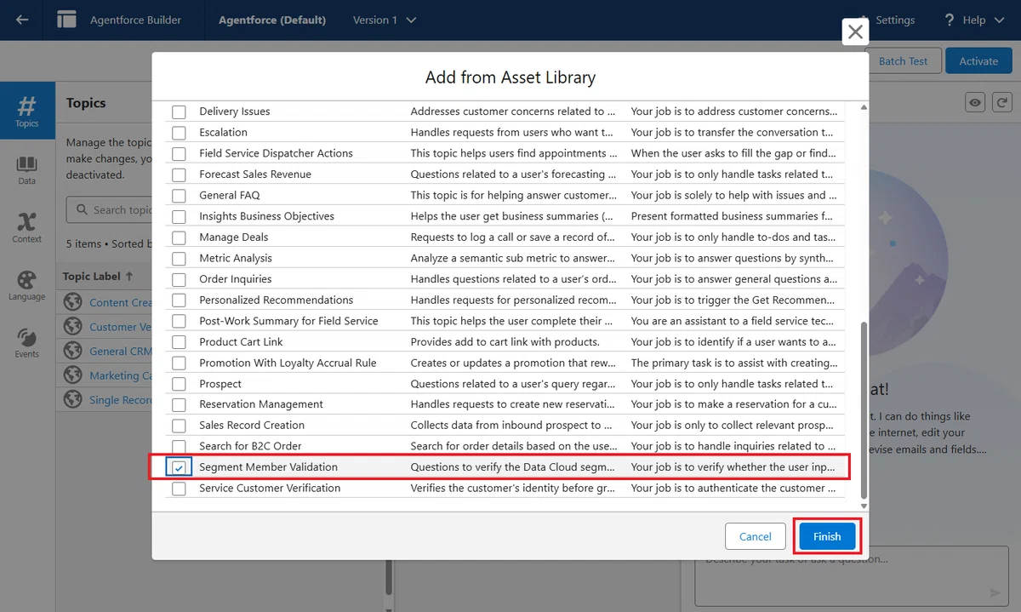Screen dimensions: 1021x612
Task: Check Personalized Recommendations checkbox
Action: click(179, 300)
